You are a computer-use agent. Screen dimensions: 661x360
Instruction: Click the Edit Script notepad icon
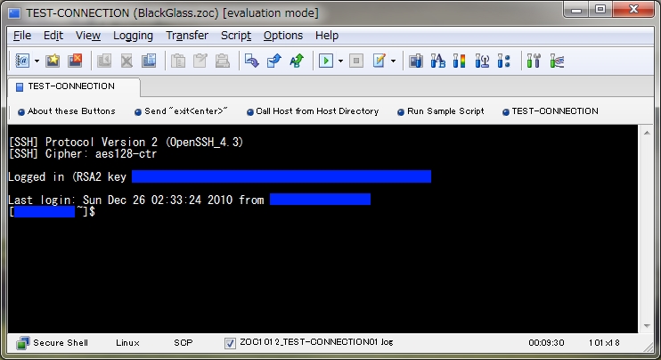point(379,61)
